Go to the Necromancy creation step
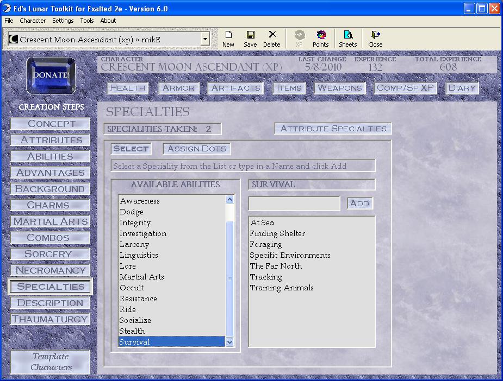The image size is (503, 381). tap(51, 270)
